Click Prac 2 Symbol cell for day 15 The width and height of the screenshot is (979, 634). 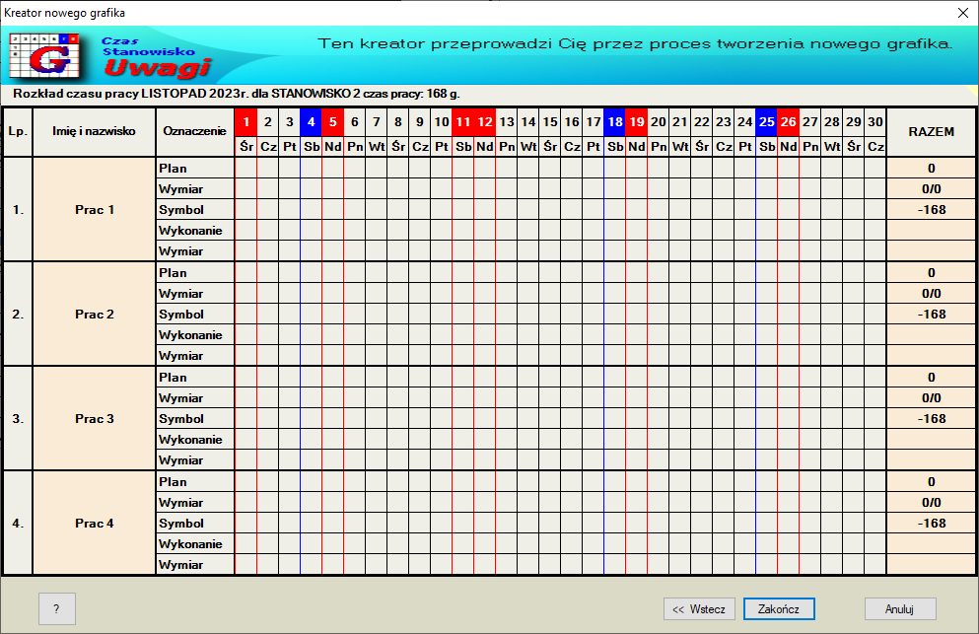(549, 315)
